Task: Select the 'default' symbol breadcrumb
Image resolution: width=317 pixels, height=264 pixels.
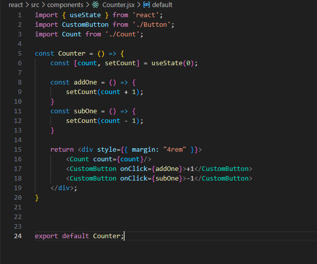Action: 162,5
